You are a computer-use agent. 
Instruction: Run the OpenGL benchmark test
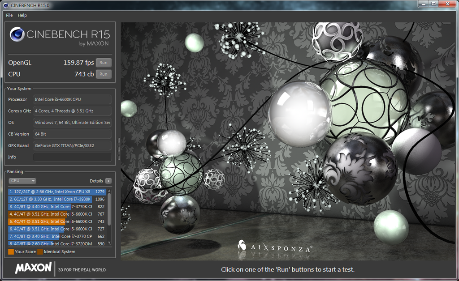pyautogui.click(x=104, y=63)
